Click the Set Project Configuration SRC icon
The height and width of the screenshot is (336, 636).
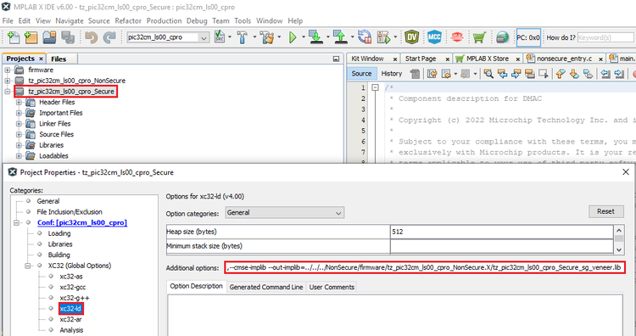tap(220, 37)
